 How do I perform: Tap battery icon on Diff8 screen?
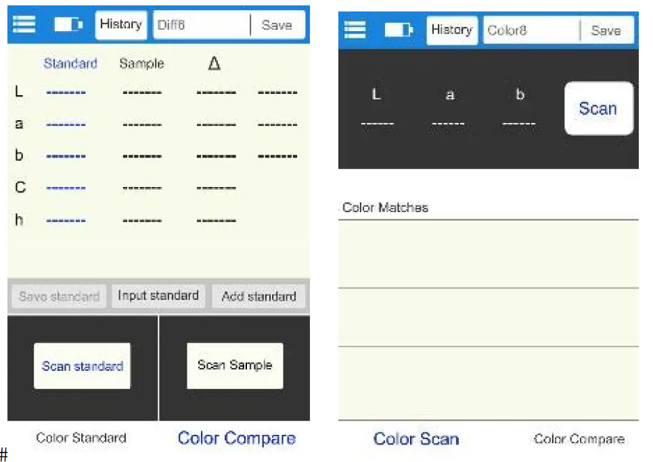[68, 25]
